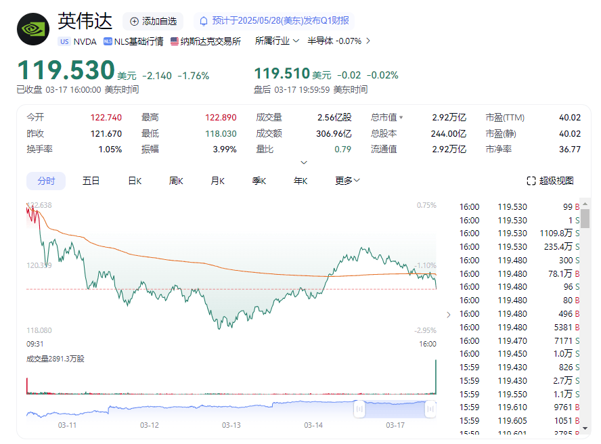The image size is (601, 444).
Task: Click the NVIDIA green logo icon
Action: pos(33,29)
